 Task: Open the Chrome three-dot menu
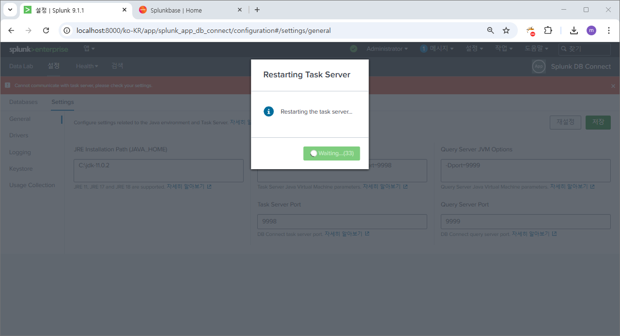[609, 30]
